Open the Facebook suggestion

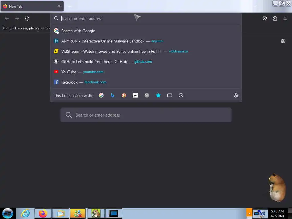coord(146,82)
